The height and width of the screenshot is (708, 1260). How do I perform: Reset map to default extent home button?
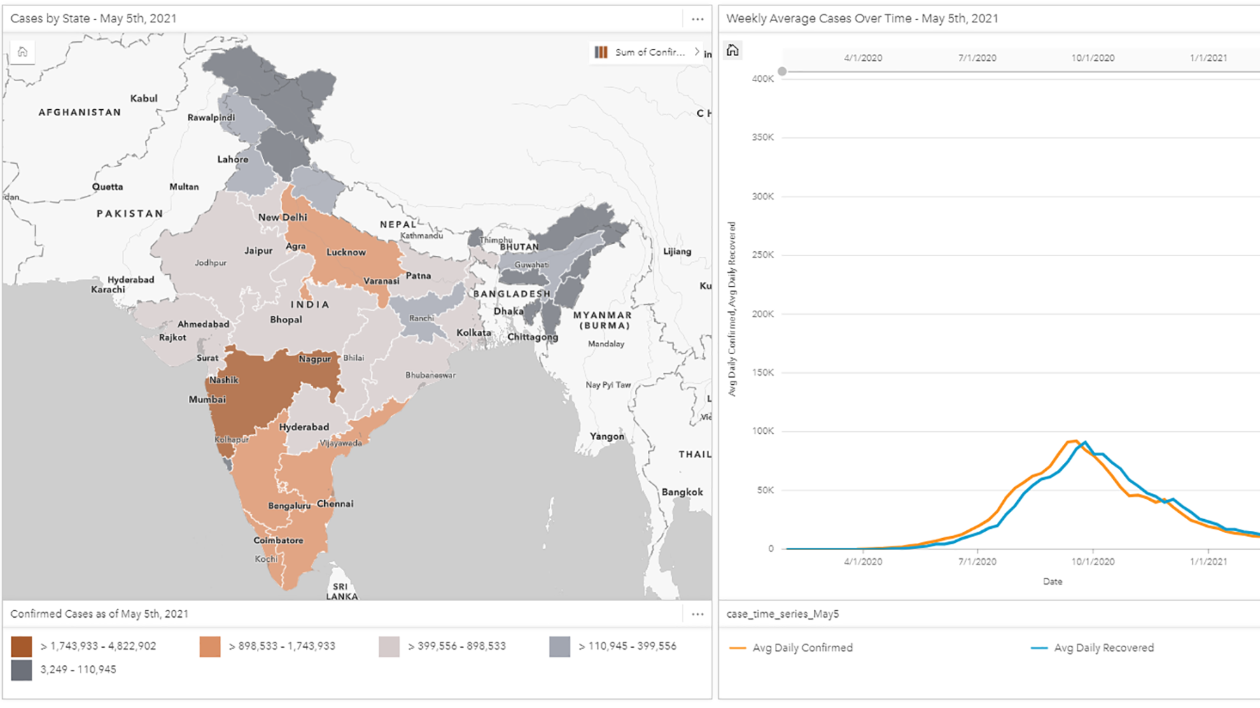22,52
